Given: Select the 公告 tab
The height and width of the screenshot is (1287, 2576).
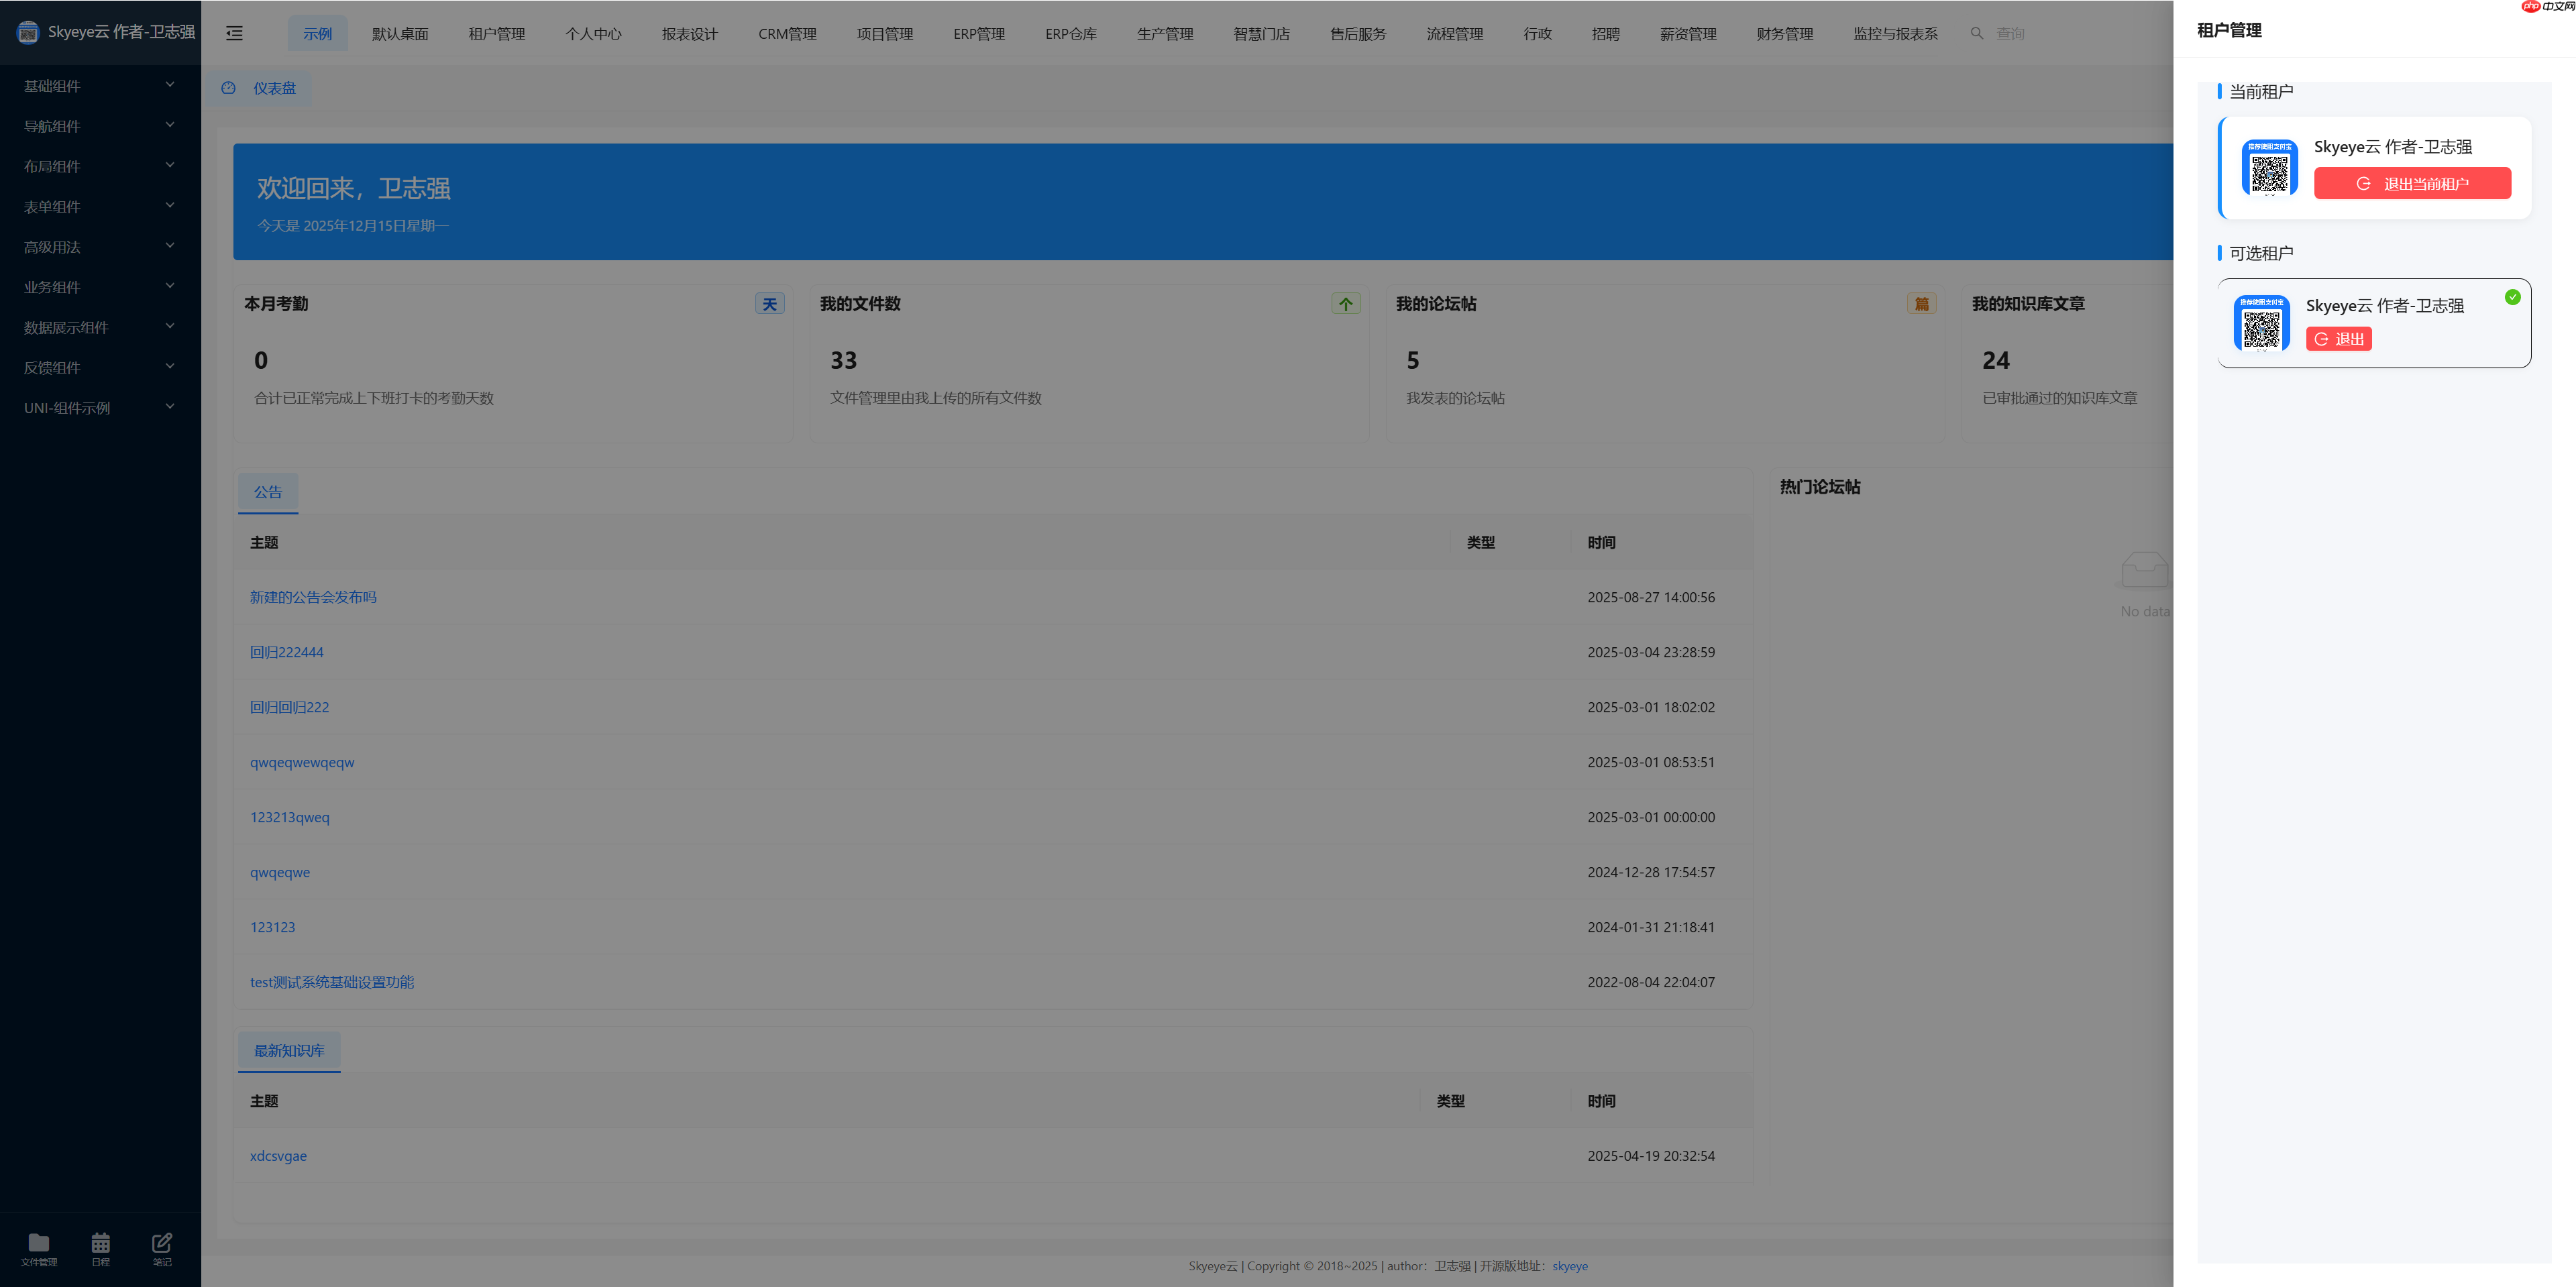Looking at the screenshot, I should tap(267, 492).
